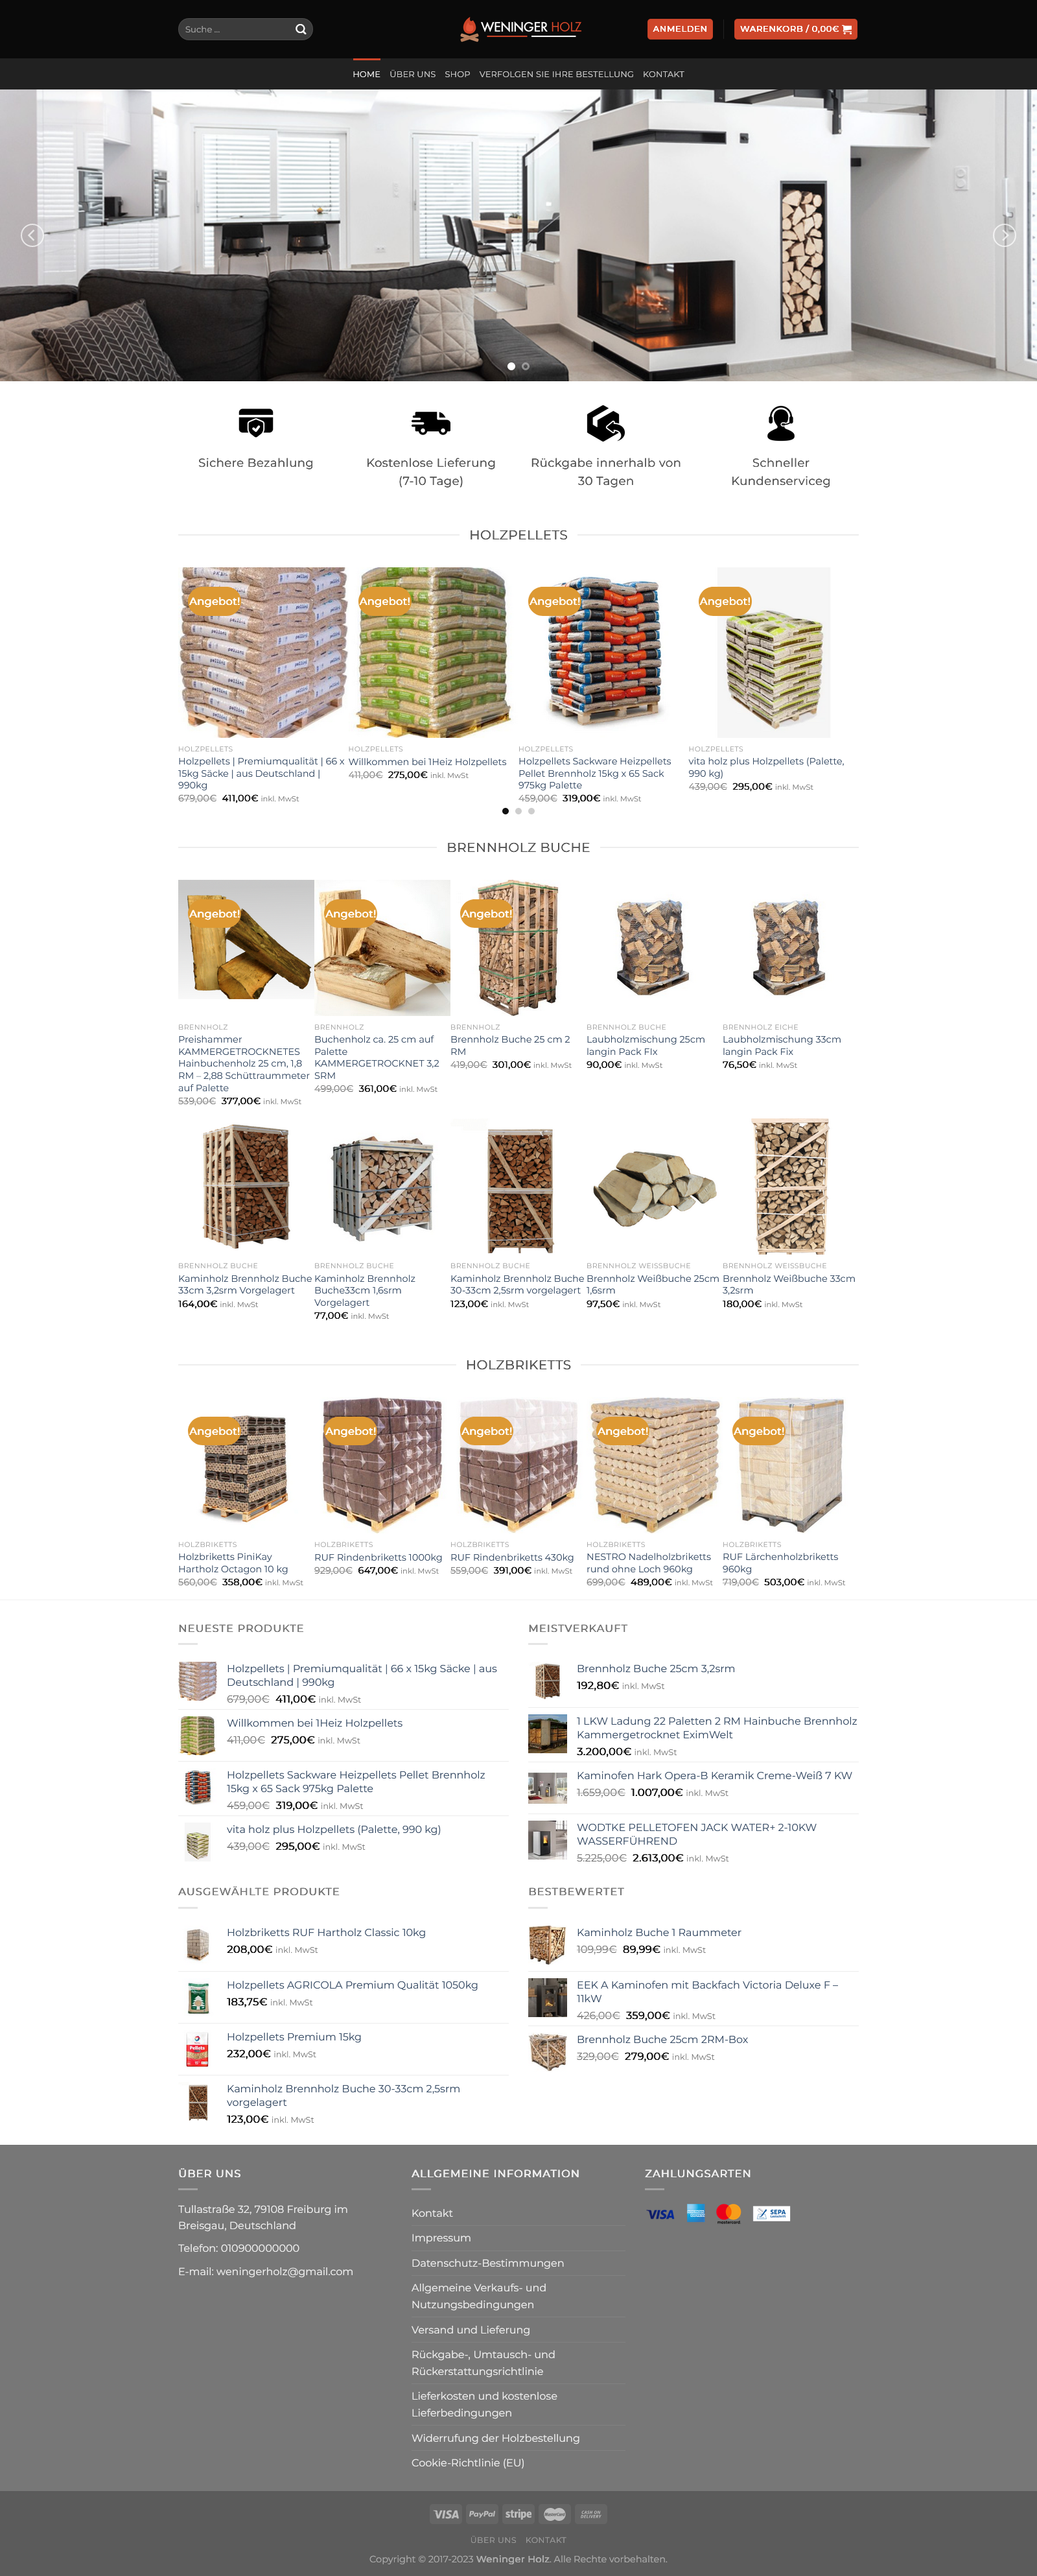Screen dimensions: 1037x2576
Task: Click the PayPal badge in the bottom bar
Action: 482,2514
